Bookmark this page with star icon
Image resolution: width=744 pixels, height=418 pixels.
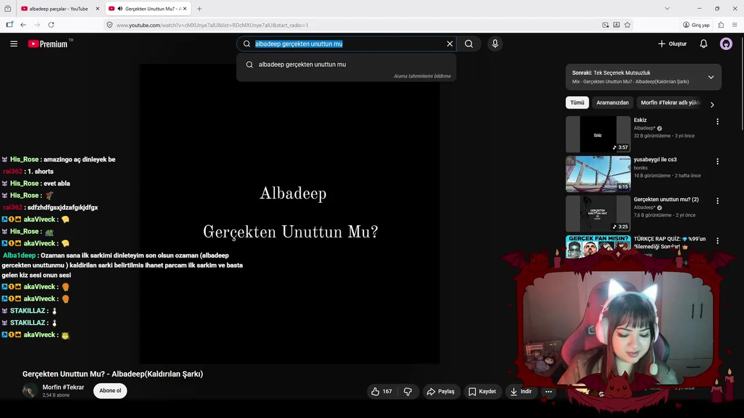point(627,25)
